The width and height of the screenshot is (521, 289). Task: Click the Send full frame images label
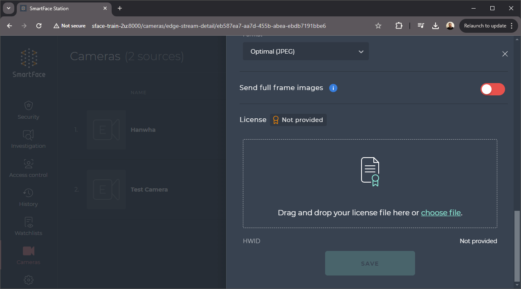281,88
